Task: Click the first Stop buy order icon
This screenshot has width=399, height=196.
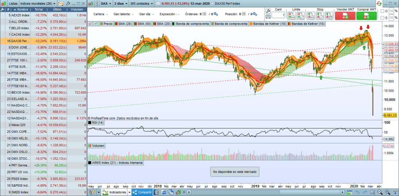Action: pos(311,16)
